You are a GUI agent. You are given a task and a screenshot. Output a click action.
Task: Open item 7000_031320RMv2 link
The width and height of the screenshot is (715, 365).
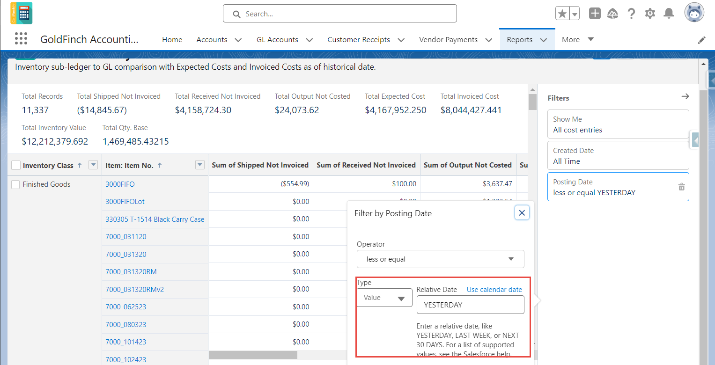(x=135, y=290)
